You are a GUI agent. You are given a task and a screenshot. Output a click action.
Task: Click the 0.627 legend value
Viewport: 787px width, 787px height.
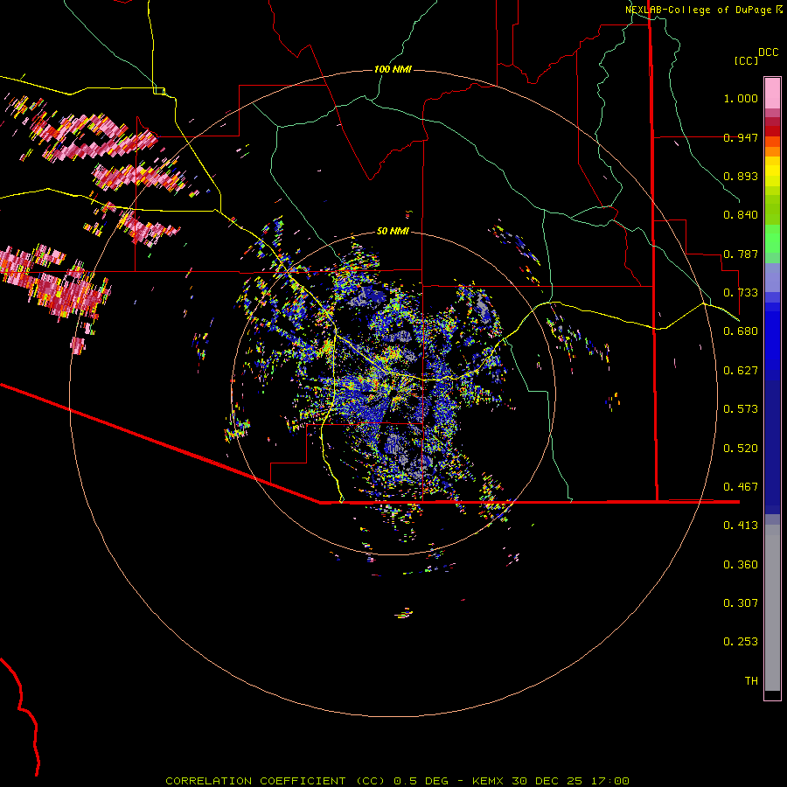(x=741, y=371)
